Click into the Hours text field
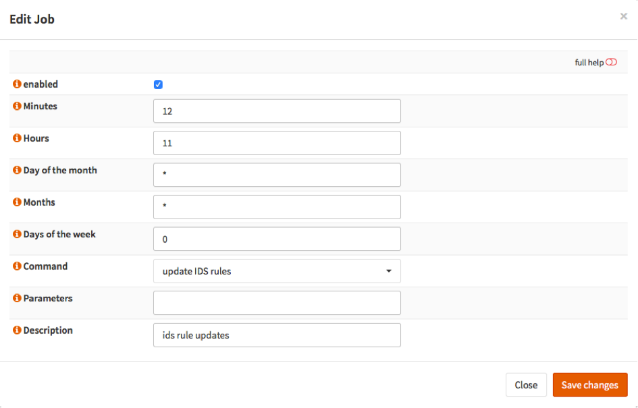Image resolution: width=638 pixels, height=408 pixels. tap(277, 143)
